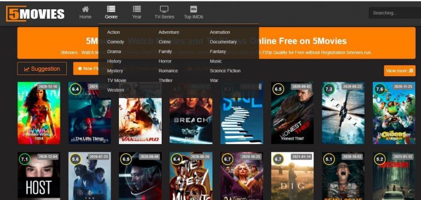Open the Top IMDb icon
The height and width of the screenshot is (200, 421).
pyautogui.click(x=194, y=9)
